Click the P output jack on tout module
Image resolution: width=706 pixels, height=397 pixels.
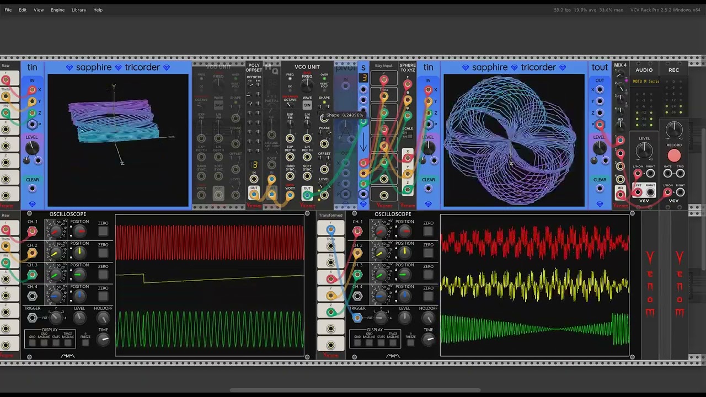[x=600, y=125]
